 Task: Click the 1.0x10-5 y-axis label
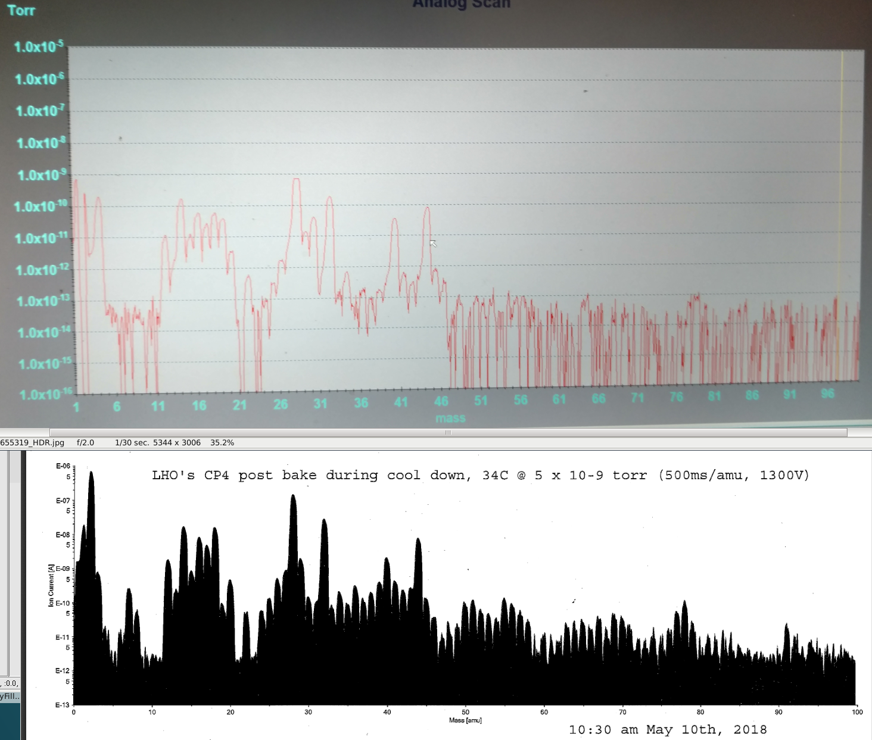38,47
